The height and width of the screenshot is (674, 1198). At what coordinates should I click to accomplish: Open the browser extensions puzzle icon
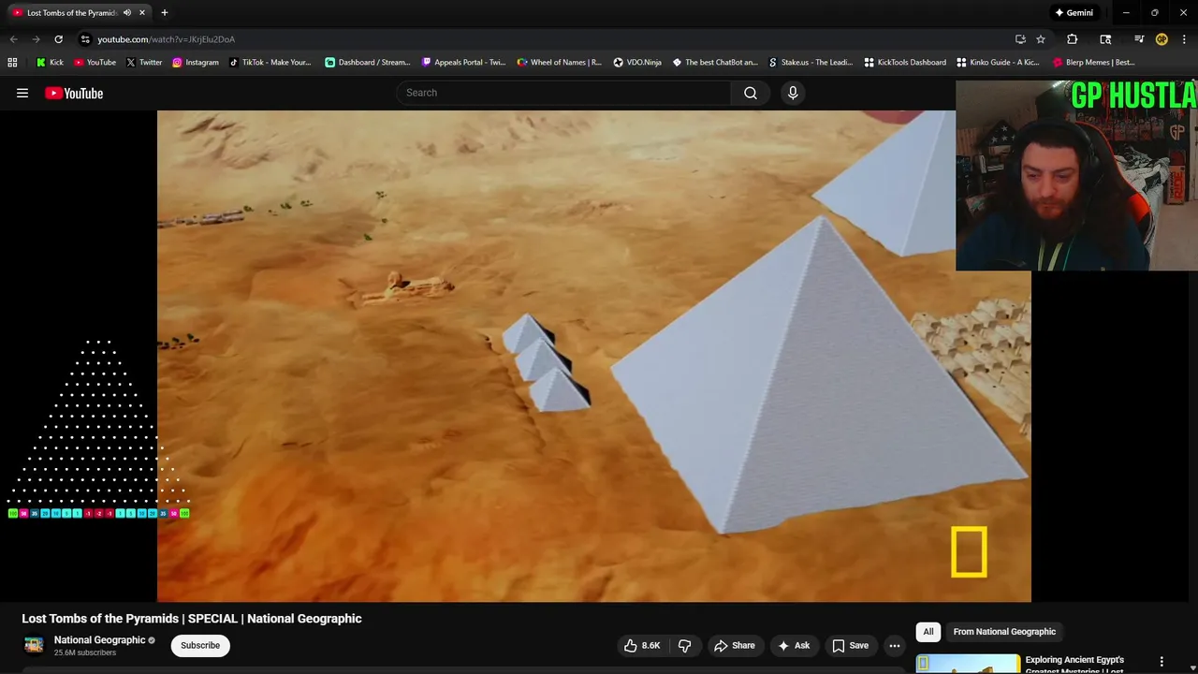[1073, 39]
